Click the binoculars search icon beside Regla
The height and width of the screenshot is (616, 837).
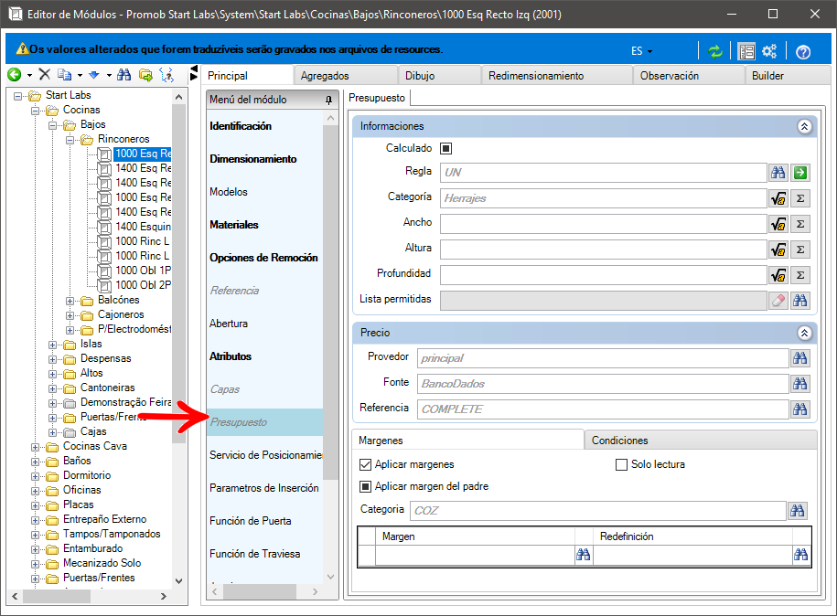point(778,172)
